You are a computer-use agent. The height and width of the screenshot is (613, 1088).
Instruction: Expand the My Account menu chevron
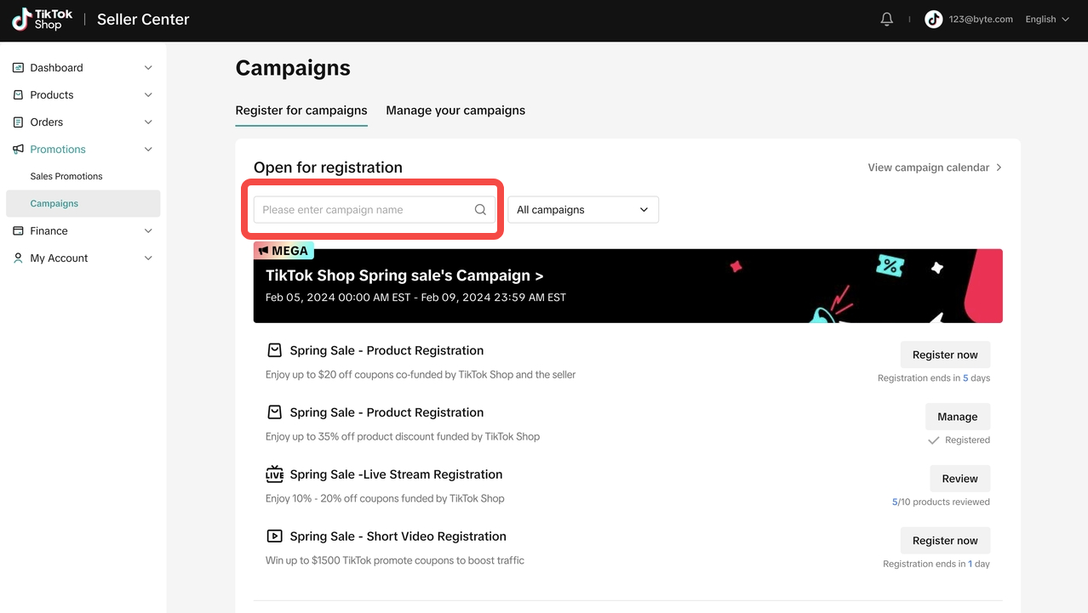click(148, 258)
